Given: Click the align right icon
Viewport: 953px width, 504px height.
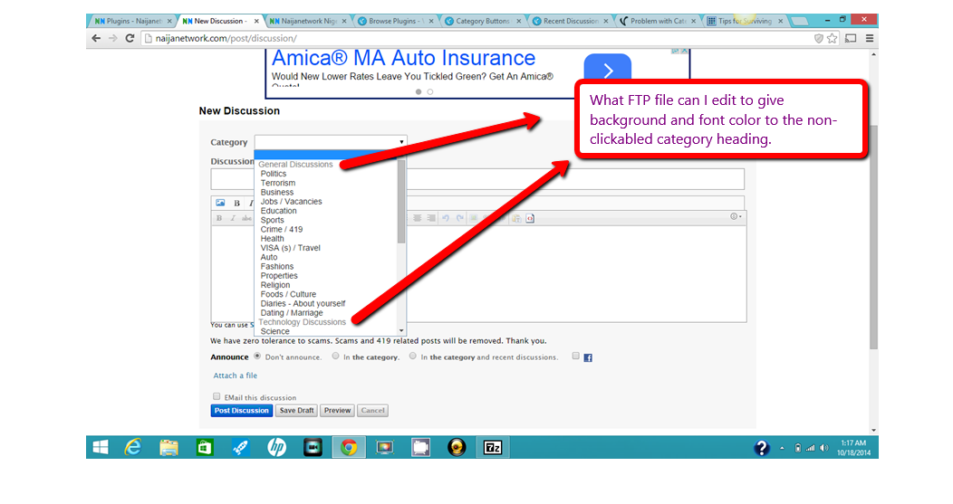Looking at the screenshot, I should point(431,218).
